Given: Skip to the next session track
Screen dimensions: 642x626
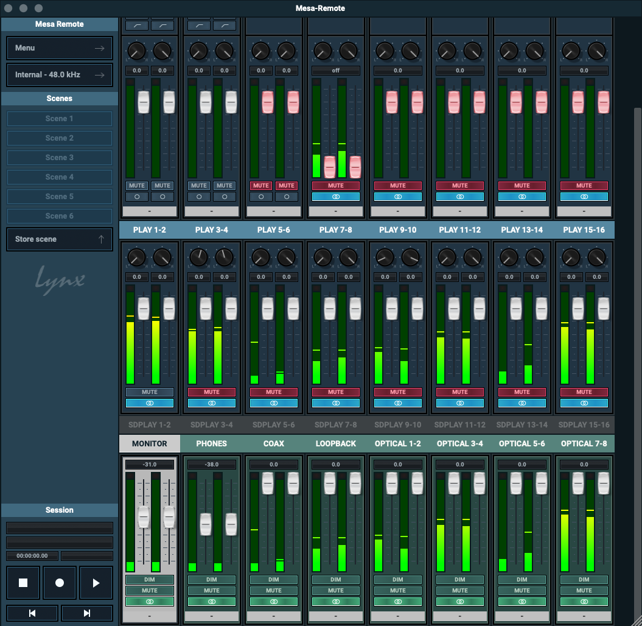Looking at the screenshot, I should pos(87,613).
